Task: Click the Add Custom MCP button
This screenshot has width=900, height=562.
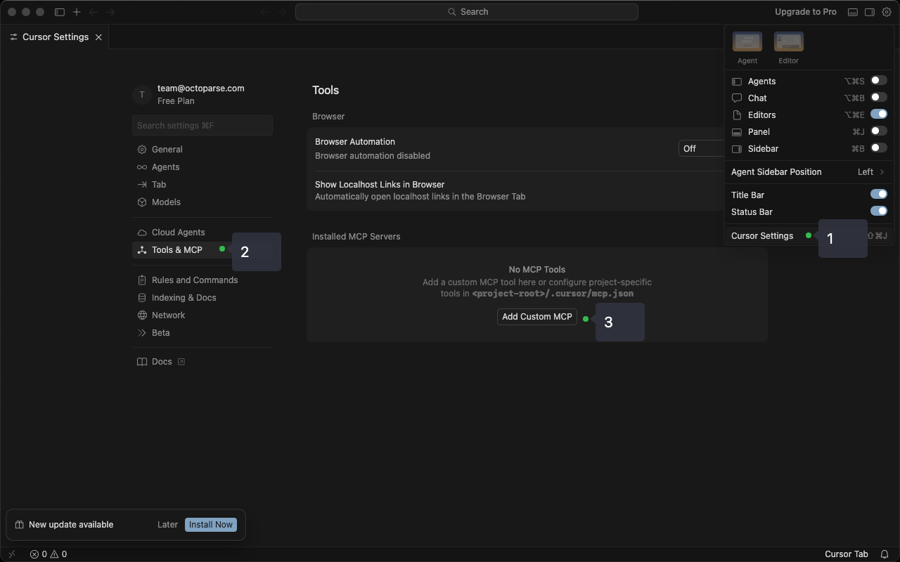Action: coord(537,317)
